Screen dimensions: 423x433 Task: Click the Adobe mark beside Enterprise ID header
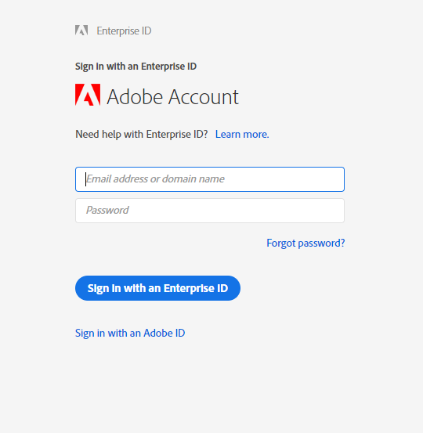click(81, 30)
